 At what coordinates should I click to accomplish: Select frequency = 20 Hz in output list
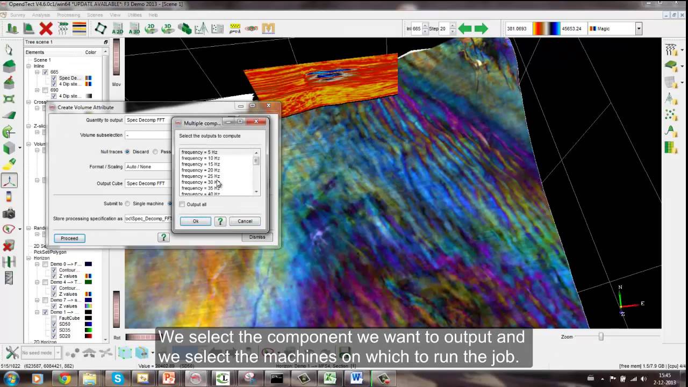pyautogui.click(x=200, y=170)
